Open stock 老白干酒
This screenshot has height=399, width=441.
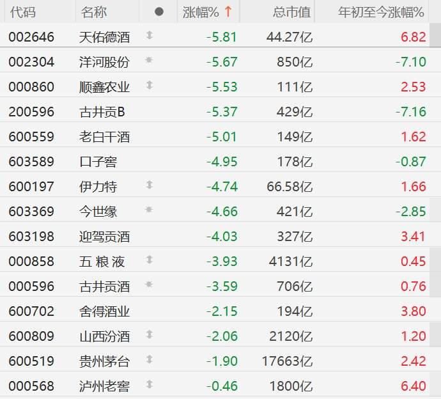104,137
